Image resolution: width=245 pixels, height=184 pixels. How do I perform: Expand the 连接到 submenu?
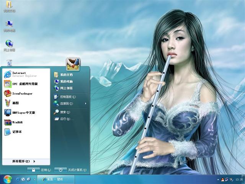tap(70, 103)
